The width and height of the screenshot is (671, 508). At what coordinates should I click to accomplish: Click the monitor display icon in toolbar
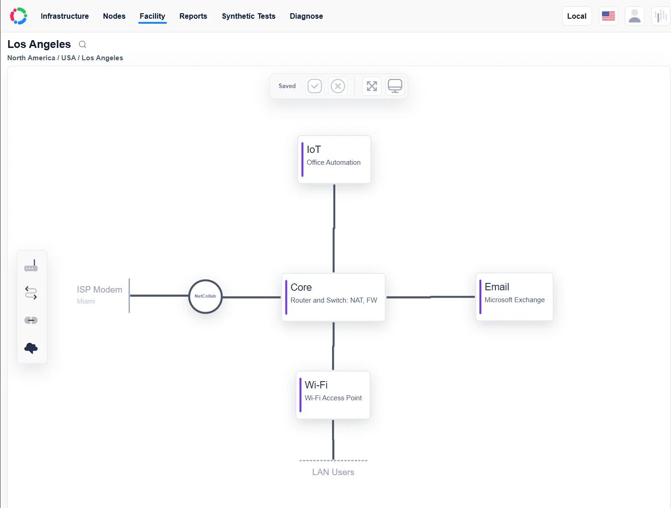click(x=395, y=86)
